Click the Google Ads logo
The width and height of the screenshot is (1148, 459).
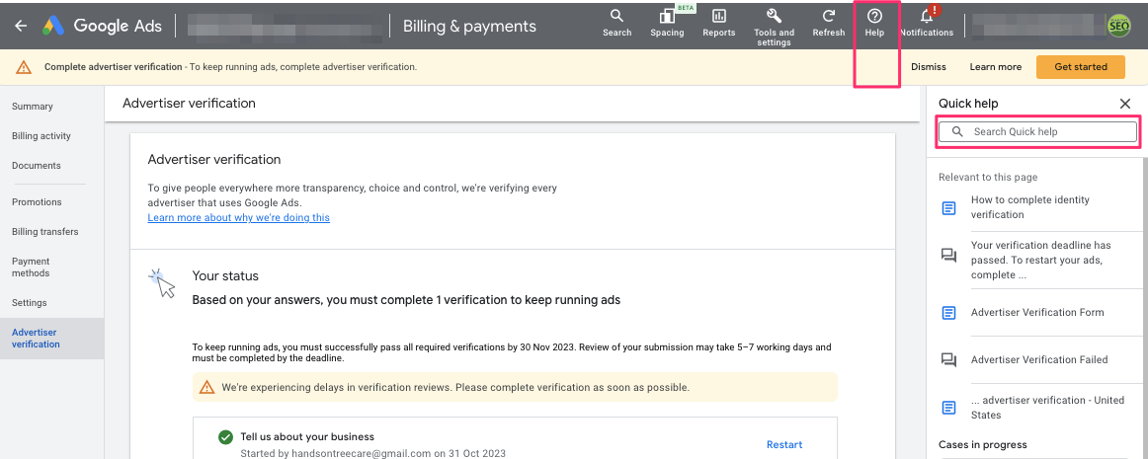click(x=102, y=27)
